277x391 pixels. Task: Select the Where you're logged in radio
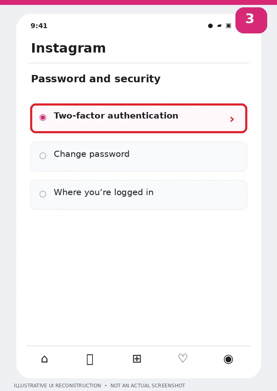pyautogui.click(x=43, y=194)
